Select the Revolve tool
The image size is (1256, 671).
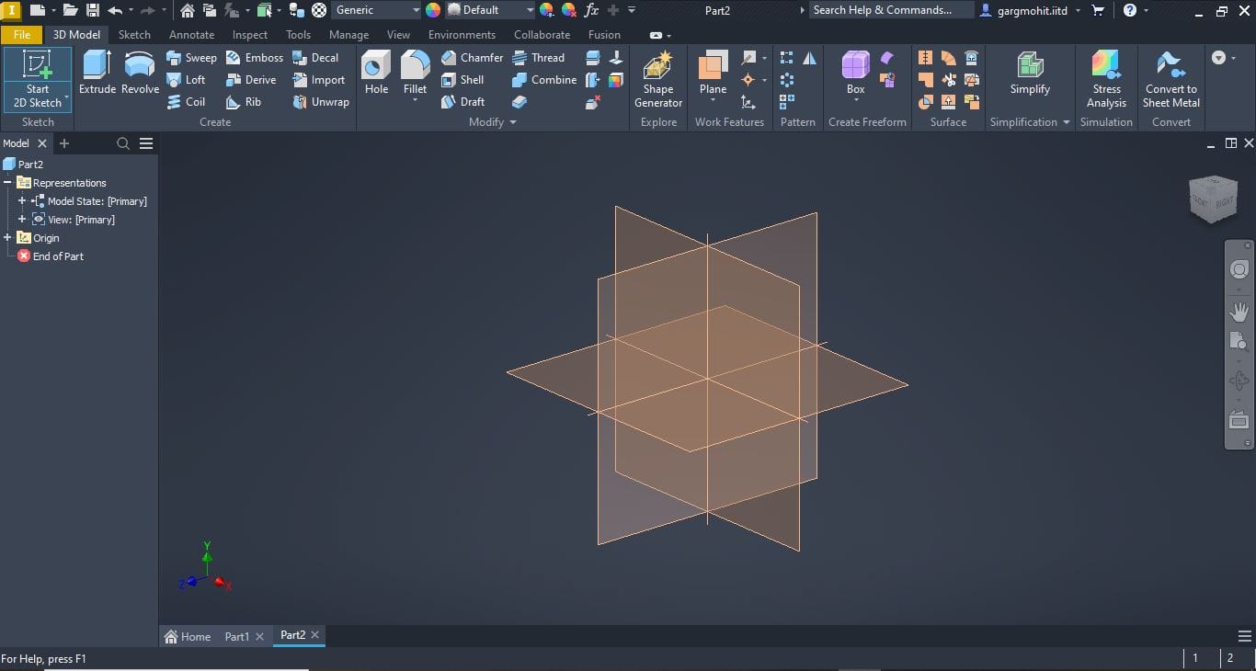pos(140,74)
